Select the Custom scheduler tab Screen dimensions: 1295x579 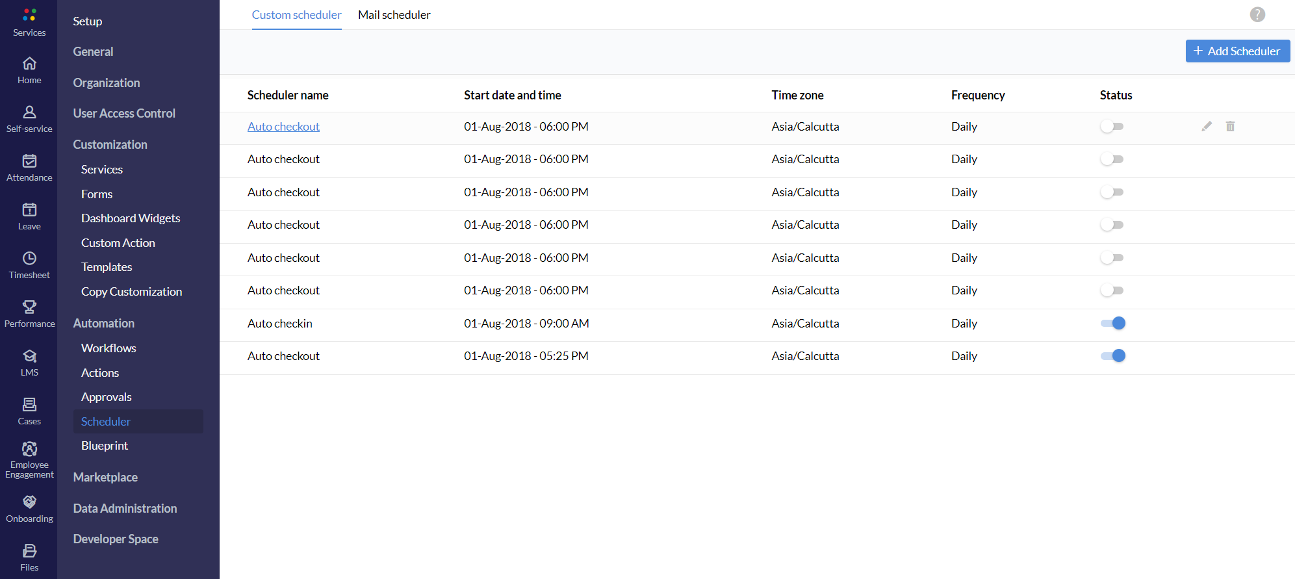296,15
